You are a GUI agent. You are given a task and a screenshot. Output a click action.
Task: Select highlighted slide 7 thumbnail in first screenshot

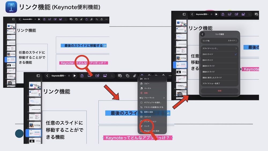click(11, 60)
